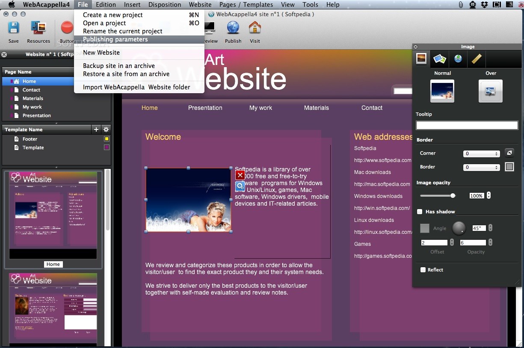
Task: Click the magnifier icon on the selected image
Action: [x=240, y=186]
